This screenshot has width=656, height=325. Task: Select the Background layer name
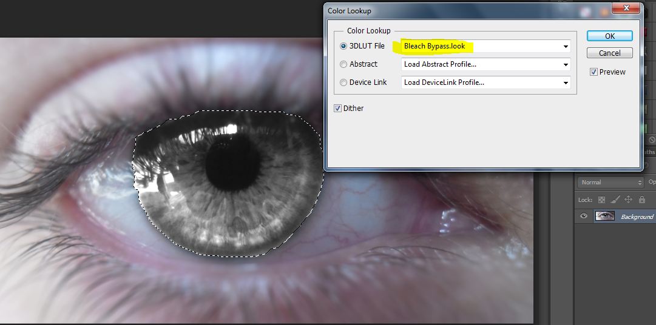click(637, 216)
